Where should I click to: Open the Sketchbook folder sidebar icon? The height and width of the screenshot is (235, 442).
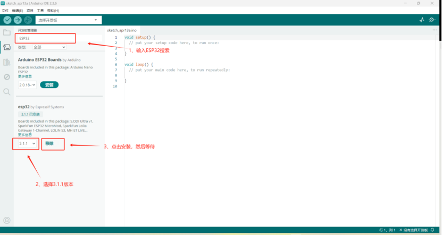pyautogui.click(x=7, y=32)
